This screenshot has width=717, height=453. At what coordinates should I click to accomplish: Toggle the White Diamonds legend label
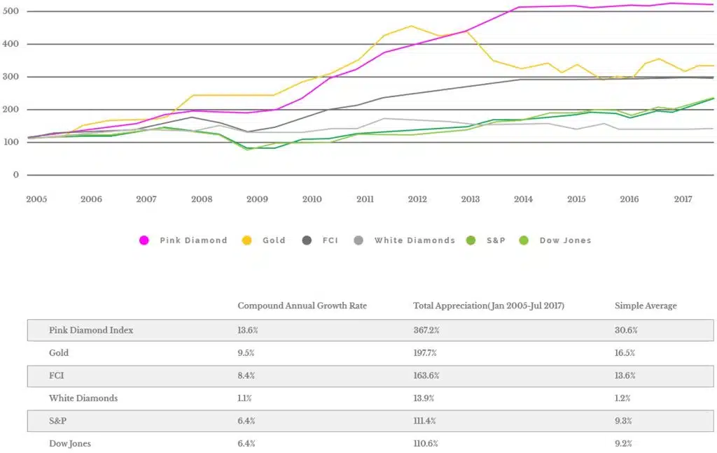pos(415,240)
